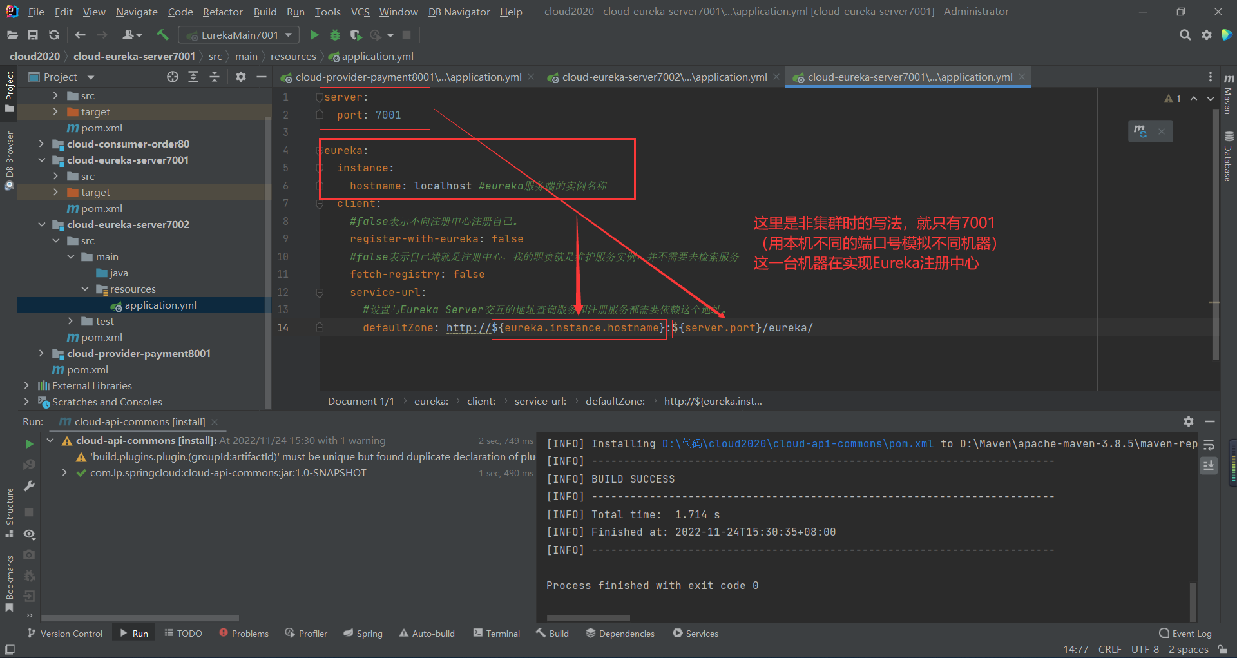Viewport: 1237px width, 658px height.
Task: Open the Structure tool window
Action: coord(10,513)
